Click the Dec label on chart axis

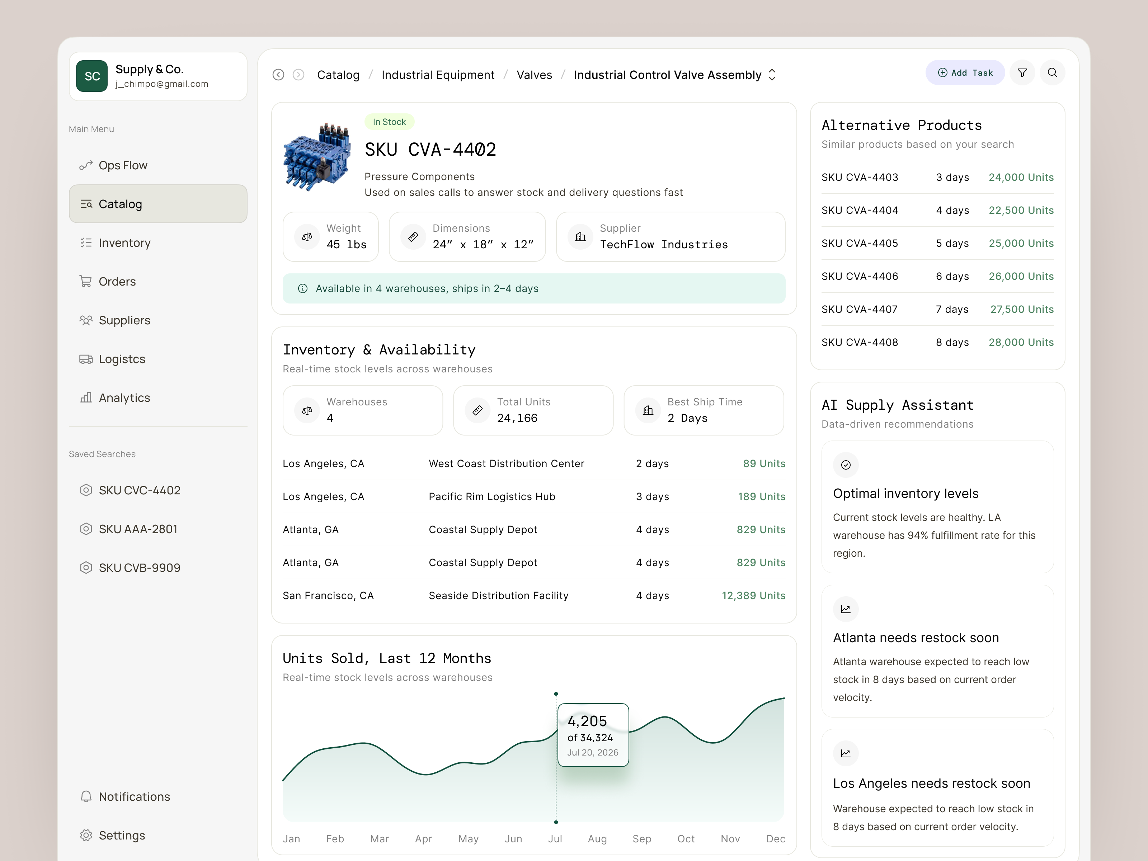(x=776, y=839)
